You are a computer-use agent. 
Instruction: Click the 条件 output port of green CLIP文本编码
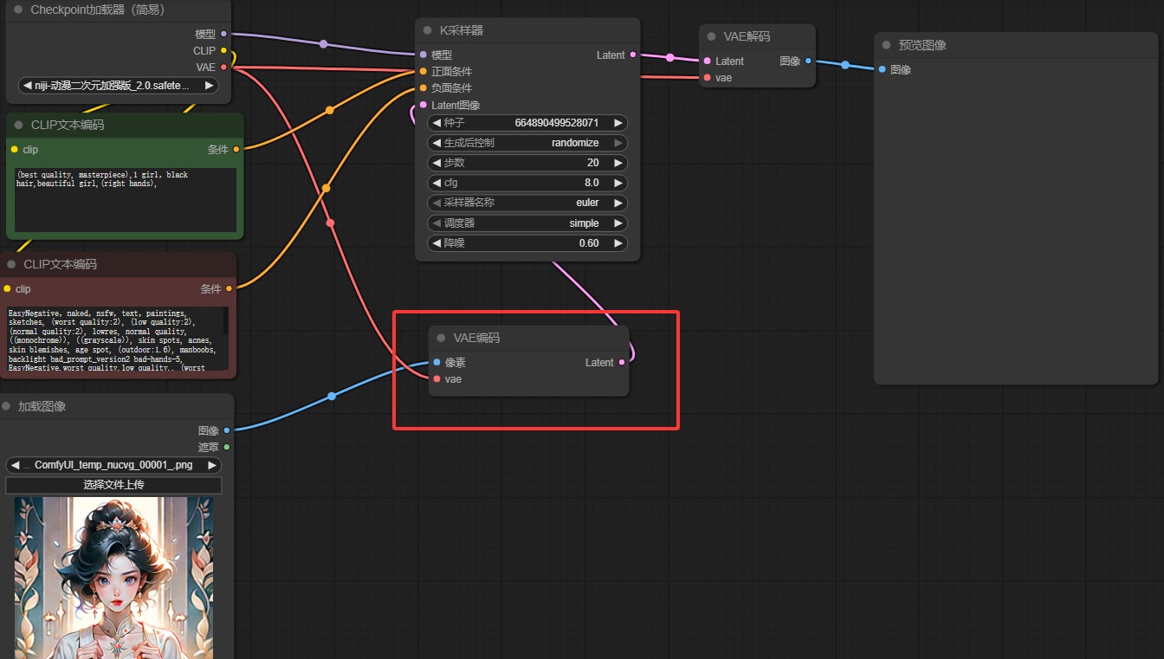point(236,149)
